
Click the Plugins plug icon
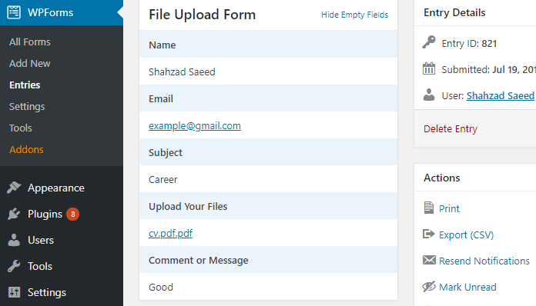tap(14, 214)
